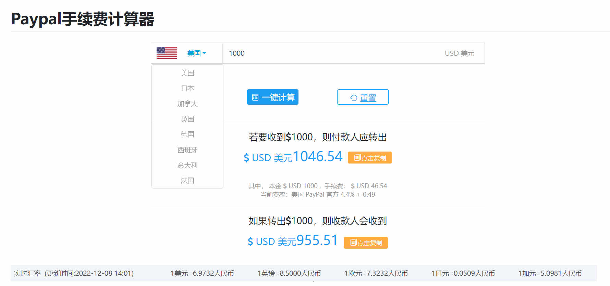The image size is (610, 286).
Task: Select 加拿大 from the country list
Action: (x=187, y=104)
